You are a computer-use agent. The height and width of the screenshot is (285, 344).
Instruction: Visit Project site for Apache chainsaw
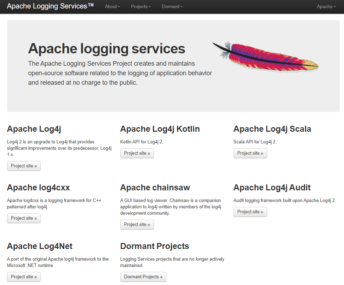click(x=137, y=225)
